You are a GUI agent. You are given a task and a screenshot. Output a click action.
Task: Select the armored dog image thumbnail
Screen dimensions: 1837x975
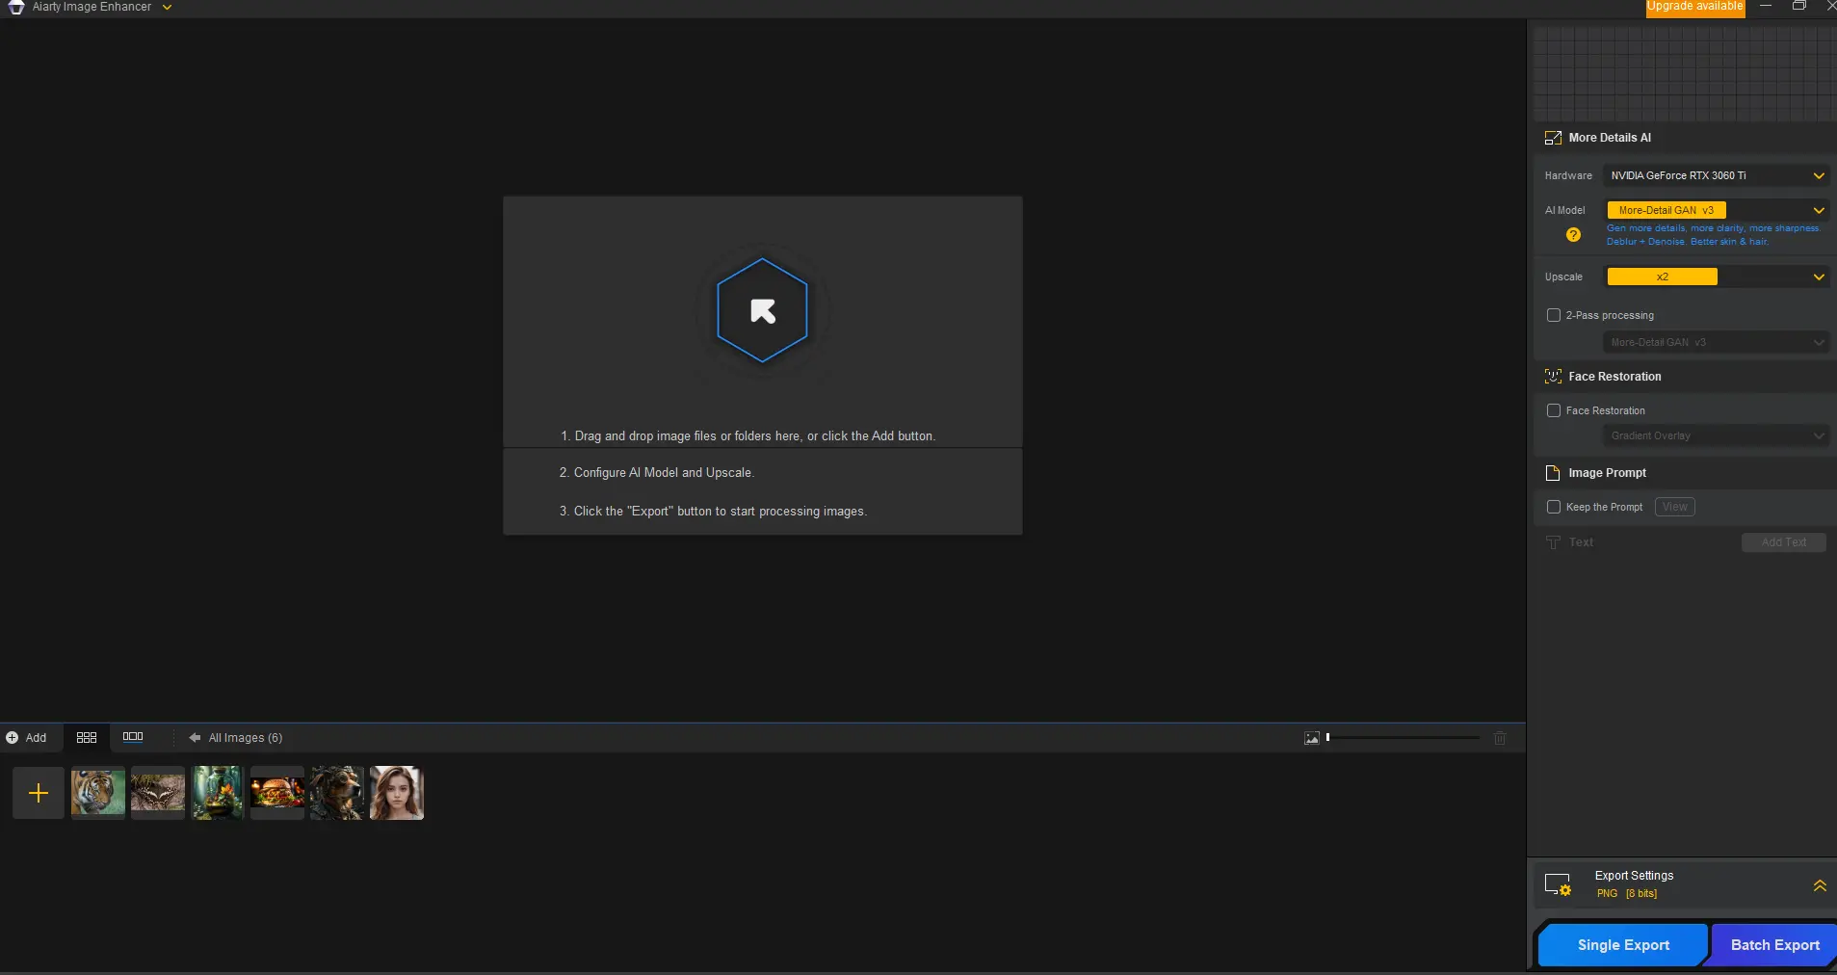[337, 793]
